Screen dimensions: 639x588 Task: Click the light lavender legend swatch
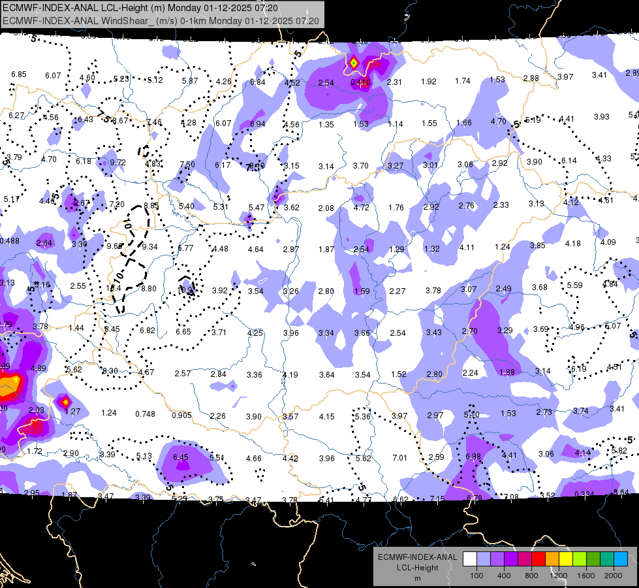pyautogui.click(x=484, y=559)
